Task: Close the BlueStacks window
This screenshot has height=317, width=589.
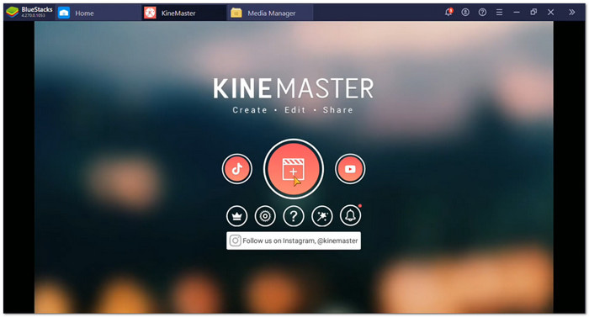Action: (x=550, y=13)
